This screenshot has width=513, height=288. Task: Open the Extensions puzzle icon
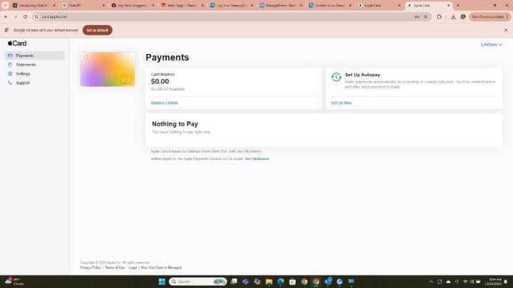[439, 16]
